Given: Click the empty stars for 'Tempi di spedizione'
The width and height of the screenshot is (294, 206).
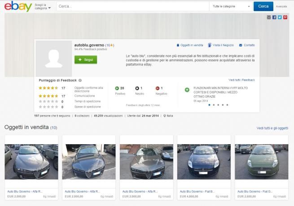Looking at the screenshot, I should 48,101.
